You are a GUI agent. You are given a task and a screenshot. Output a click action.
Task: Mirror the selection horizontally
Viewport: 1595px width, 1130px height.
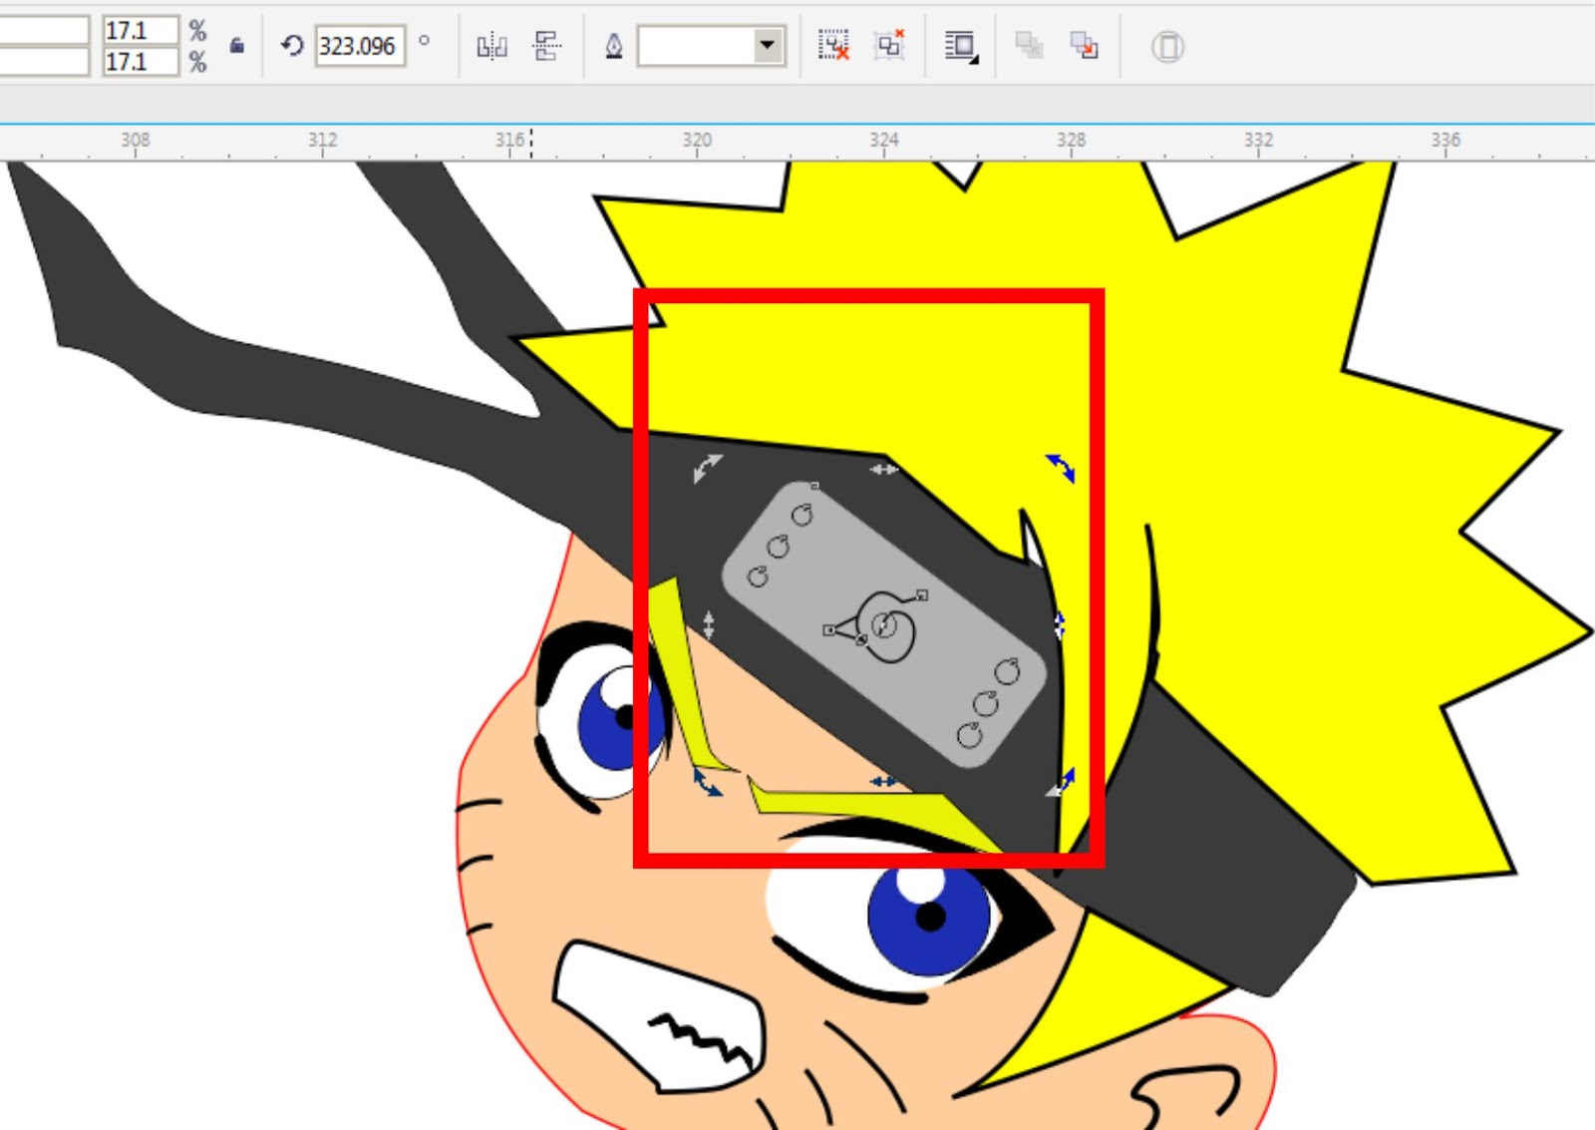[492, 46]
